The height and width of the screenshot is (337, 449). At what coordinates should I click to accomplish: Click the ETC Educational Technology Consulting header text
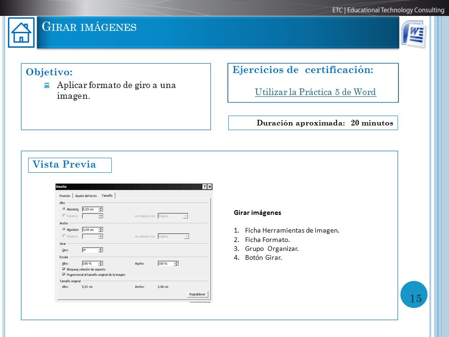[388, 10]
